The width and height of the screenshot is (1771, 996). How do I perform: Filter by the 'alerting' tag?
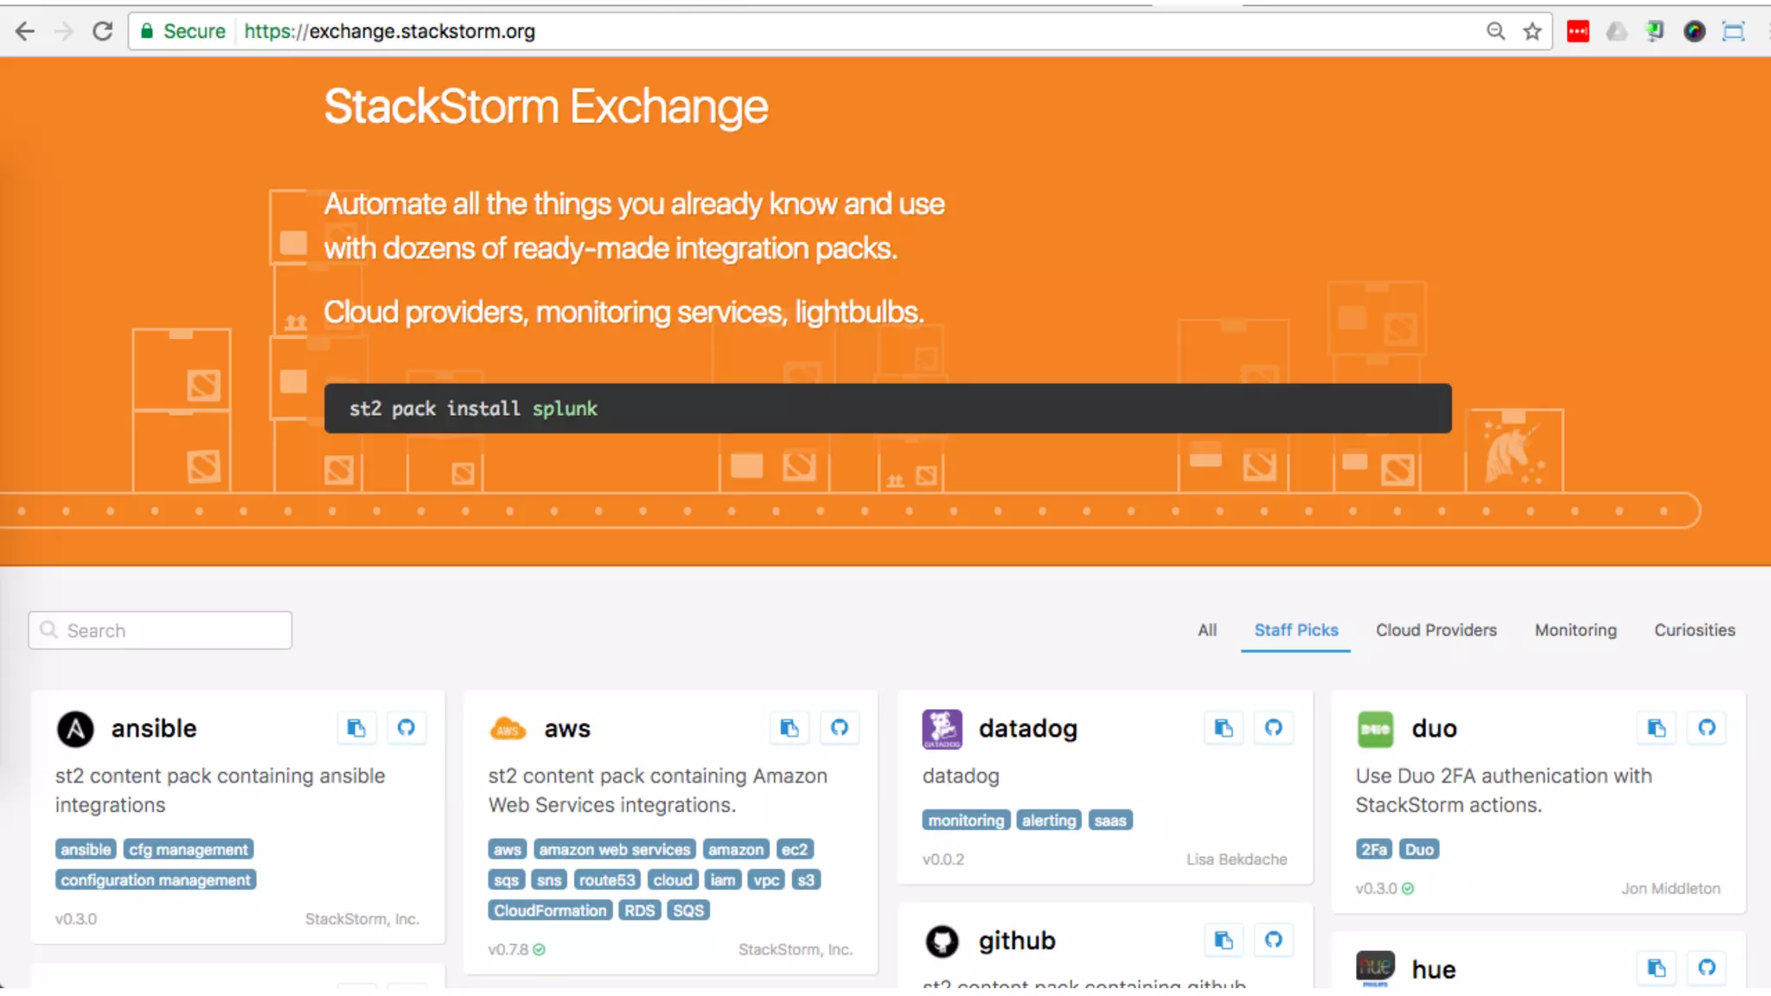[x=1049, y=820]
